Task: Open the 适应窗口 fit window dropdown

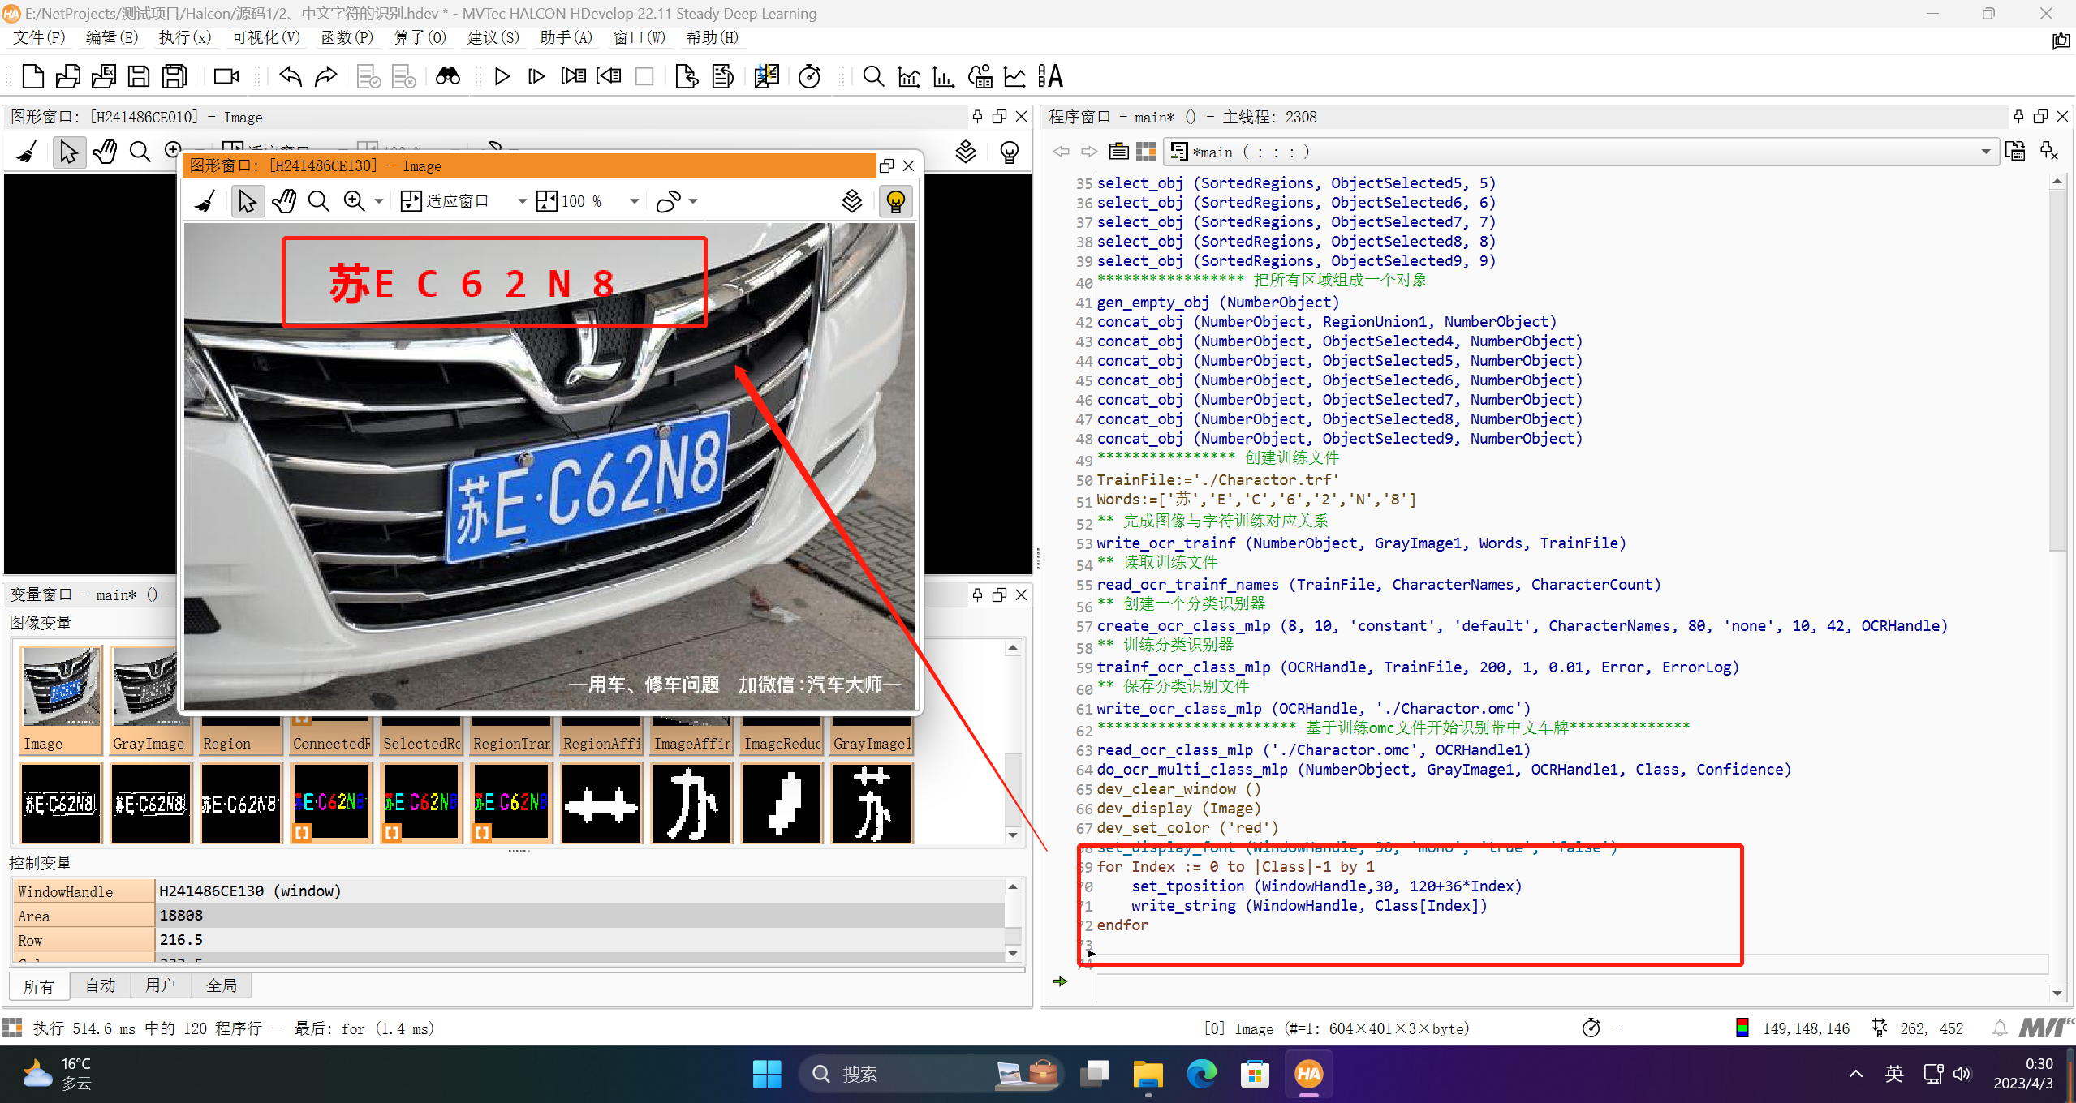Action: coord(522,201)
